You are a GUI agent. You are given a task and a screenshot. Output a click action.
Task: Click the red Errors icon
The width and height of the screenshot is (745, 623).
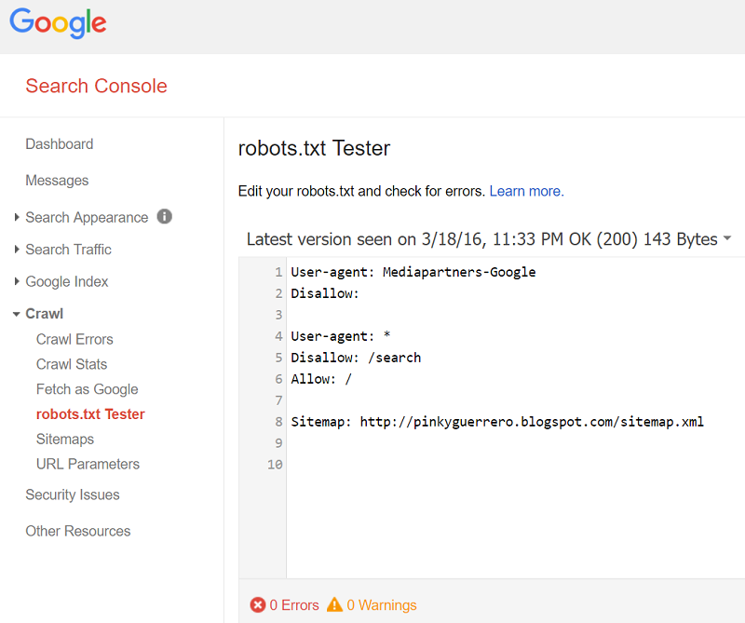[258, 605]
